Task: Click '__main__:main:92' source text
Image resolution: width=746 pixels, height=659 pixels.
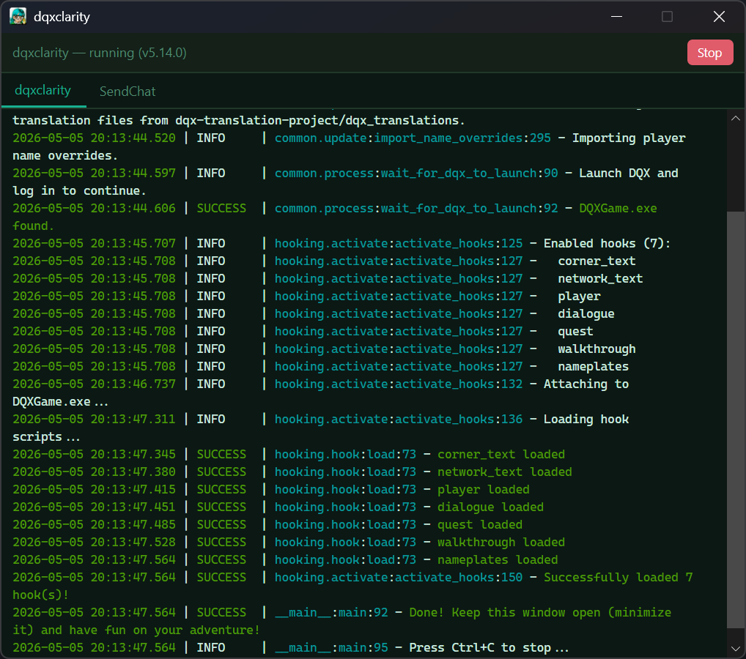Action: click(x=331, y=613)
